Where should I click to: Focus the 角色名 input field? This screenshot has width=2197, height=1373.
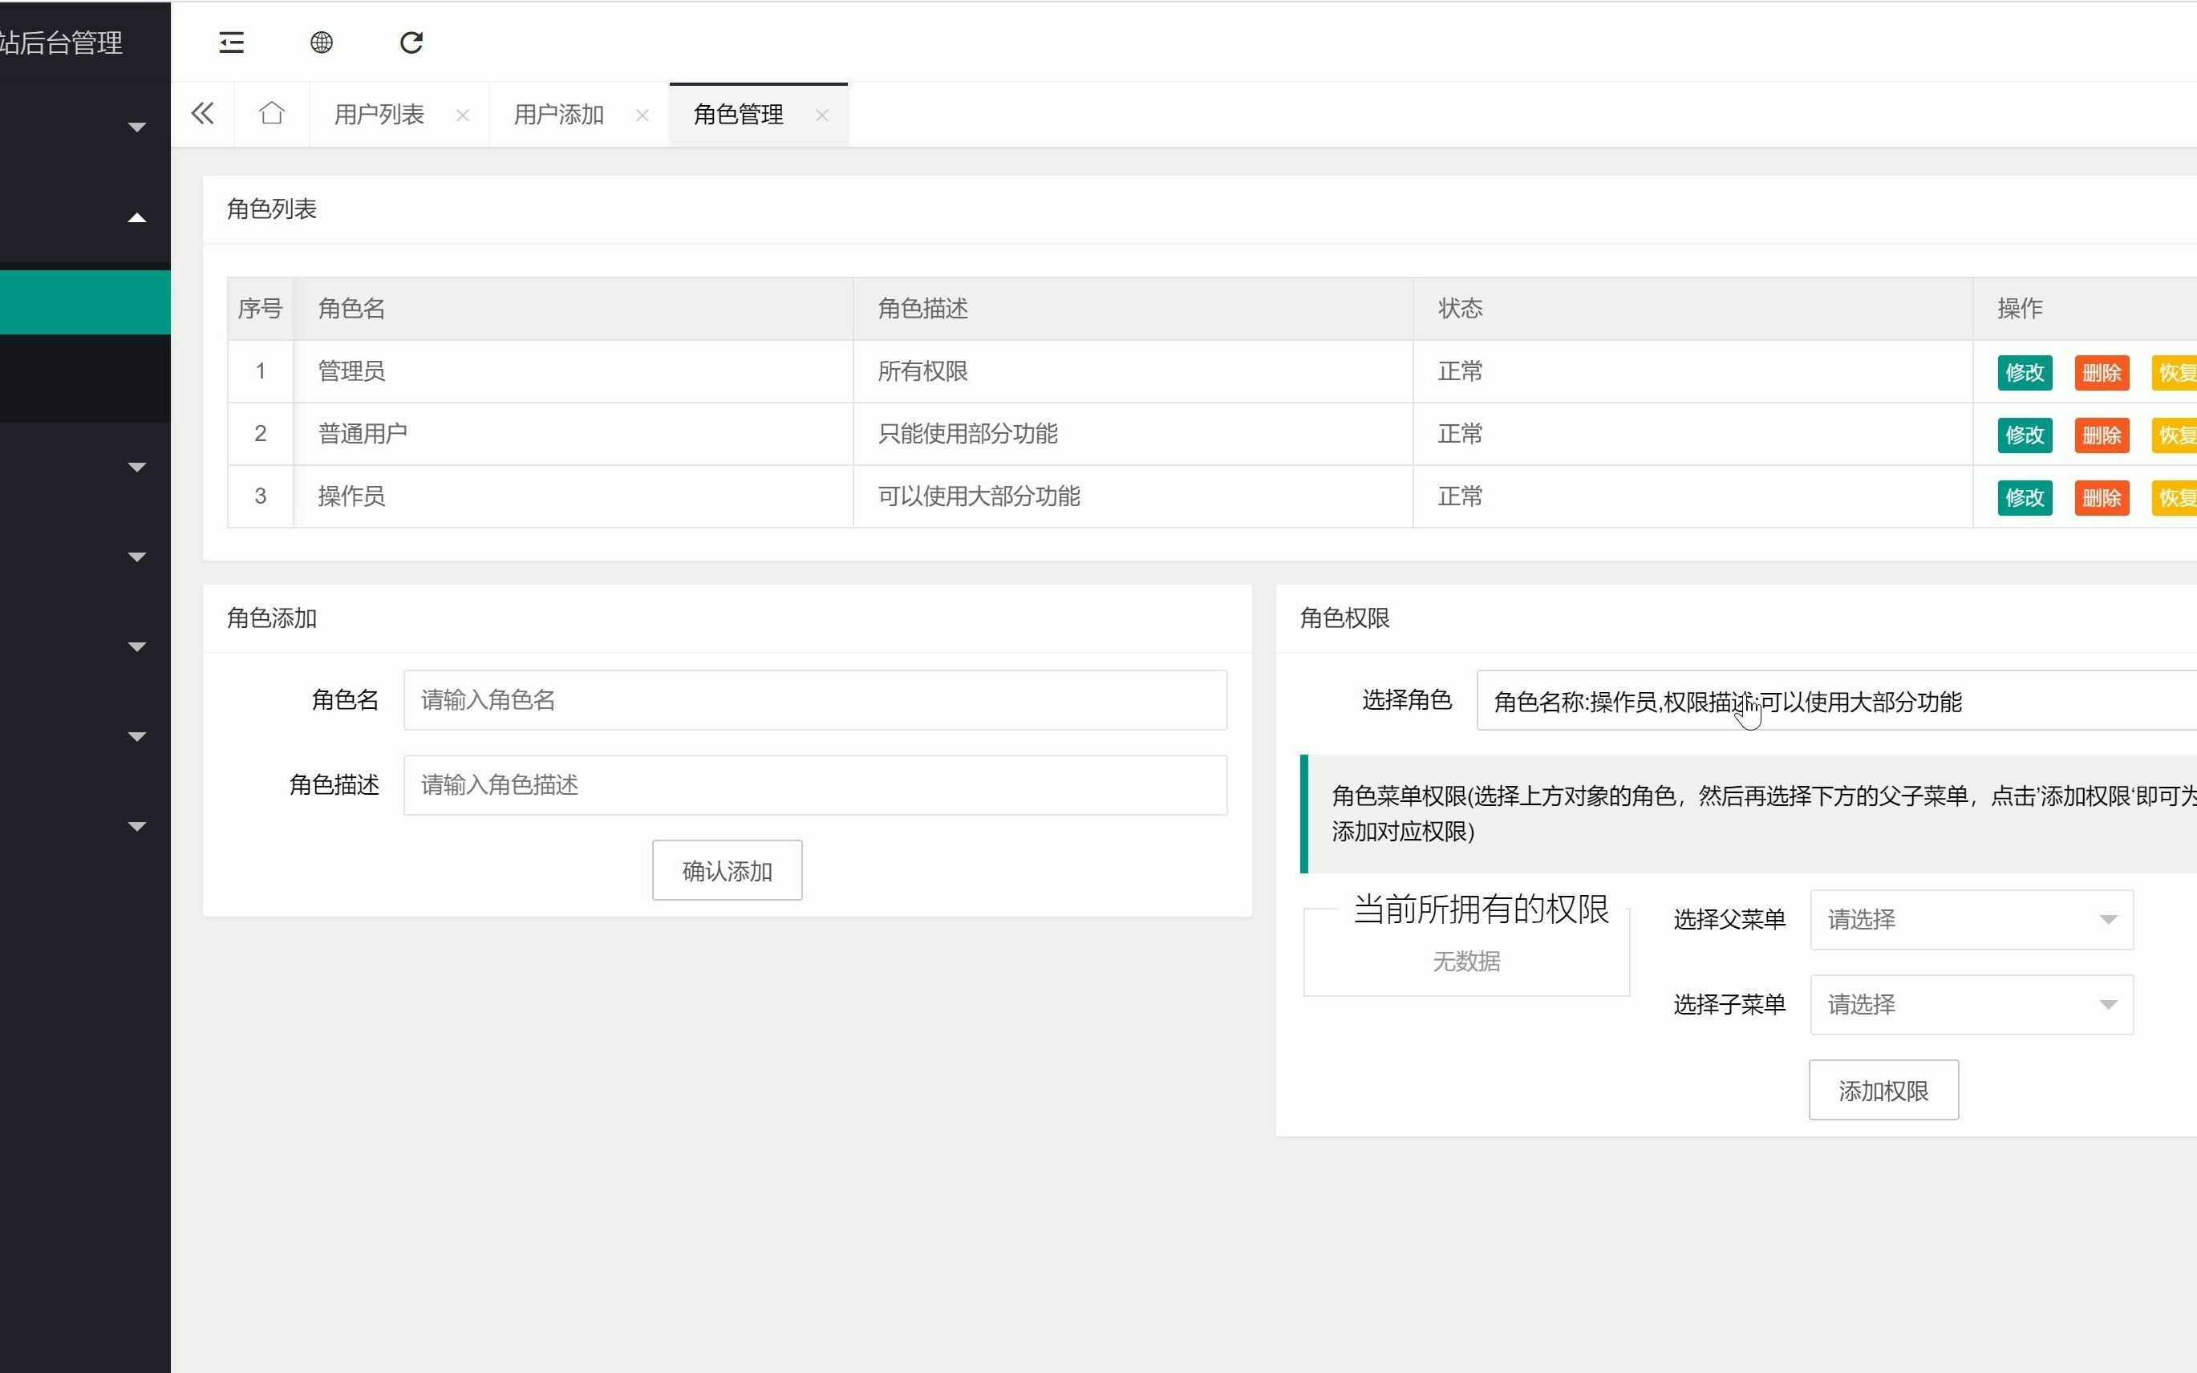click(x=815, y=700)
